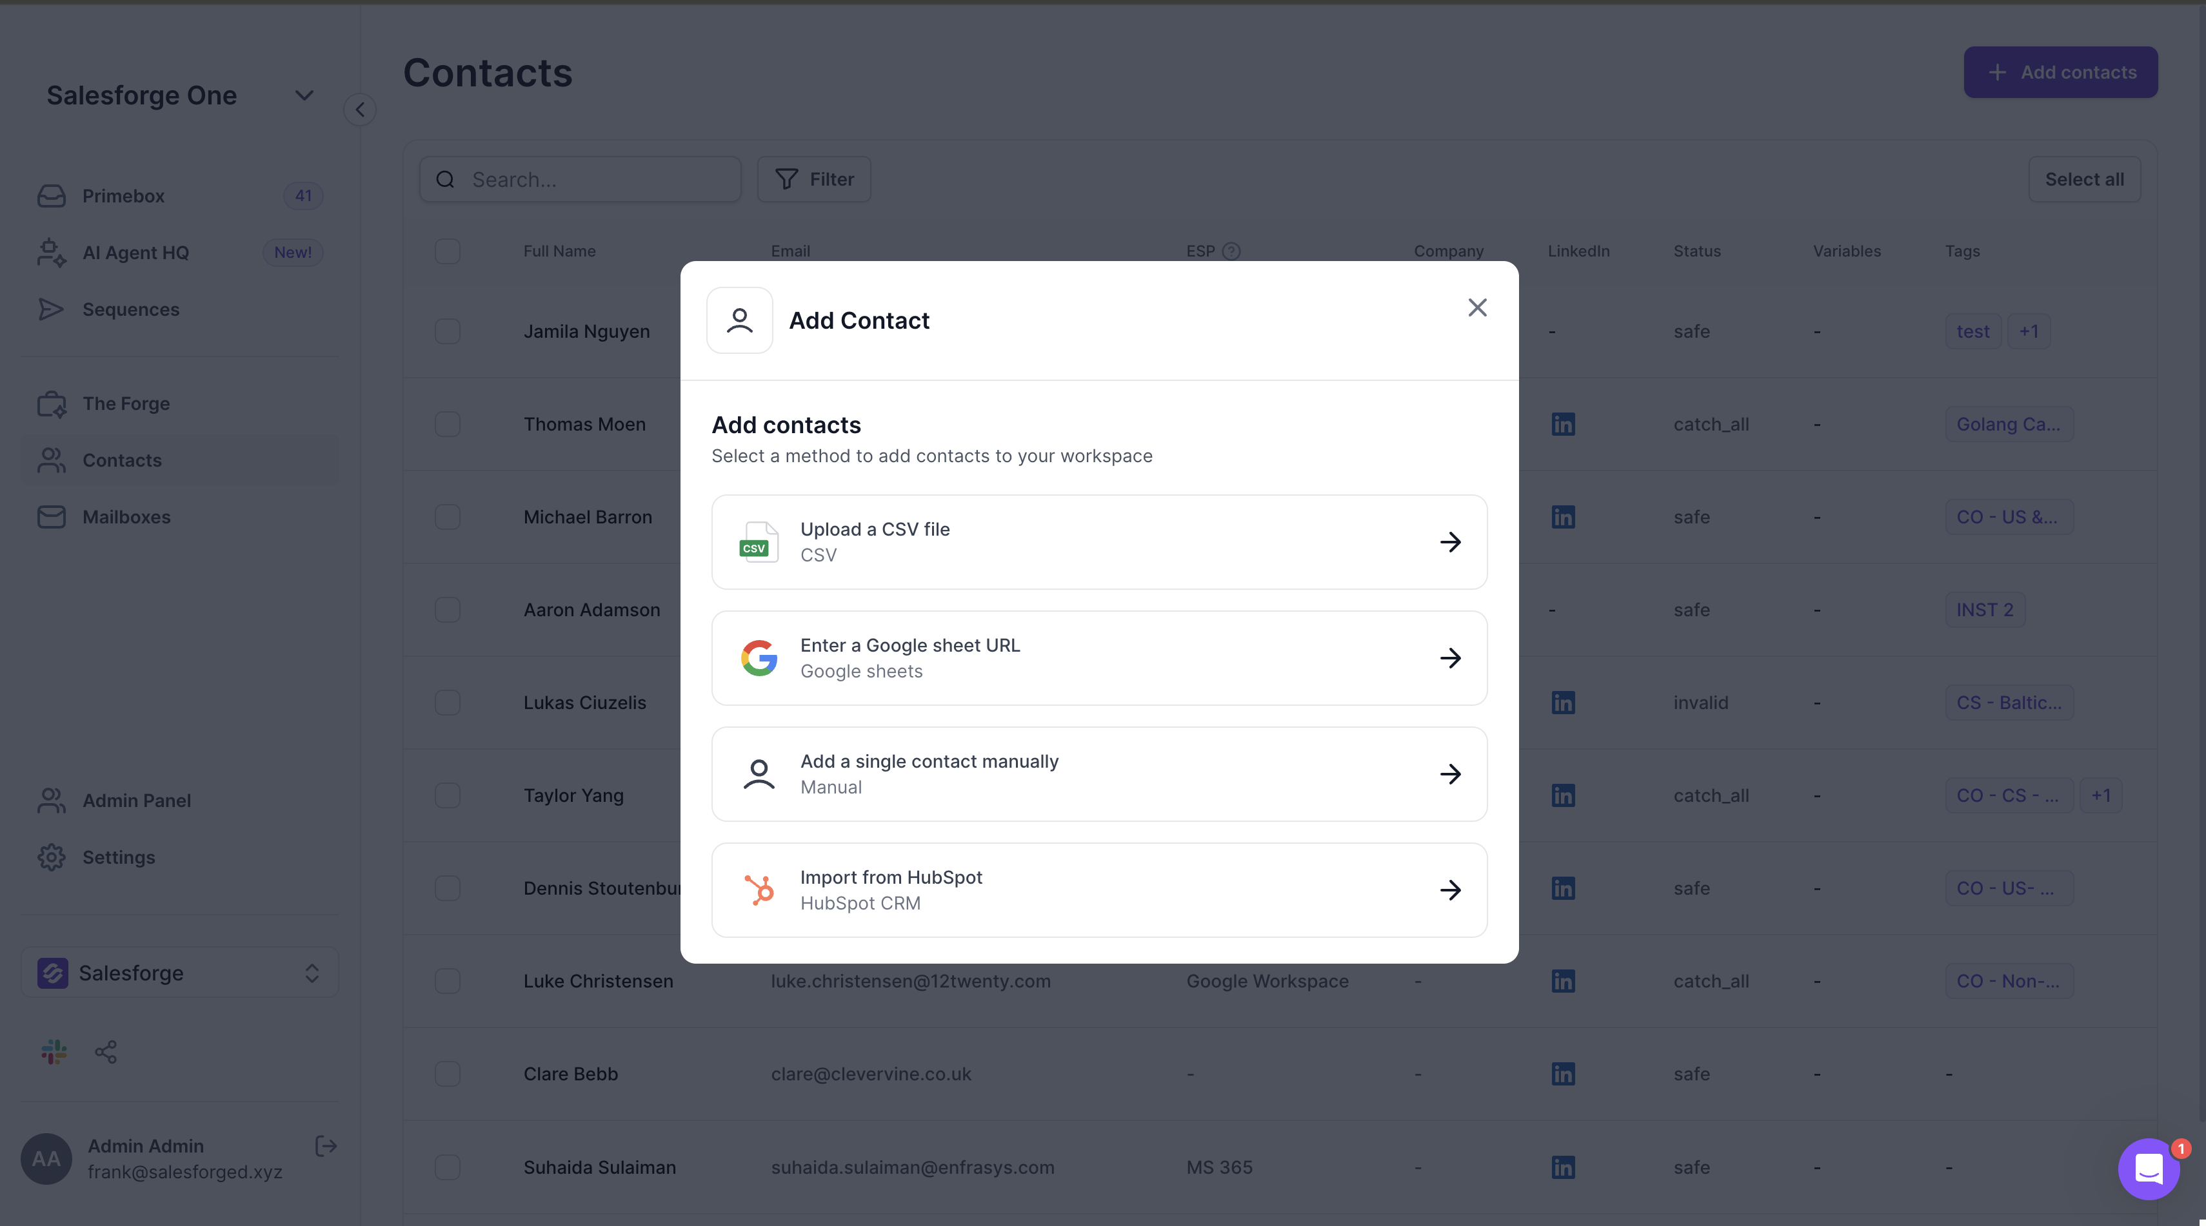Screen dimensions: 2206x1226
Task: Focus the contacts Search field
Action: pyautogui.click(x=580, y=179)
